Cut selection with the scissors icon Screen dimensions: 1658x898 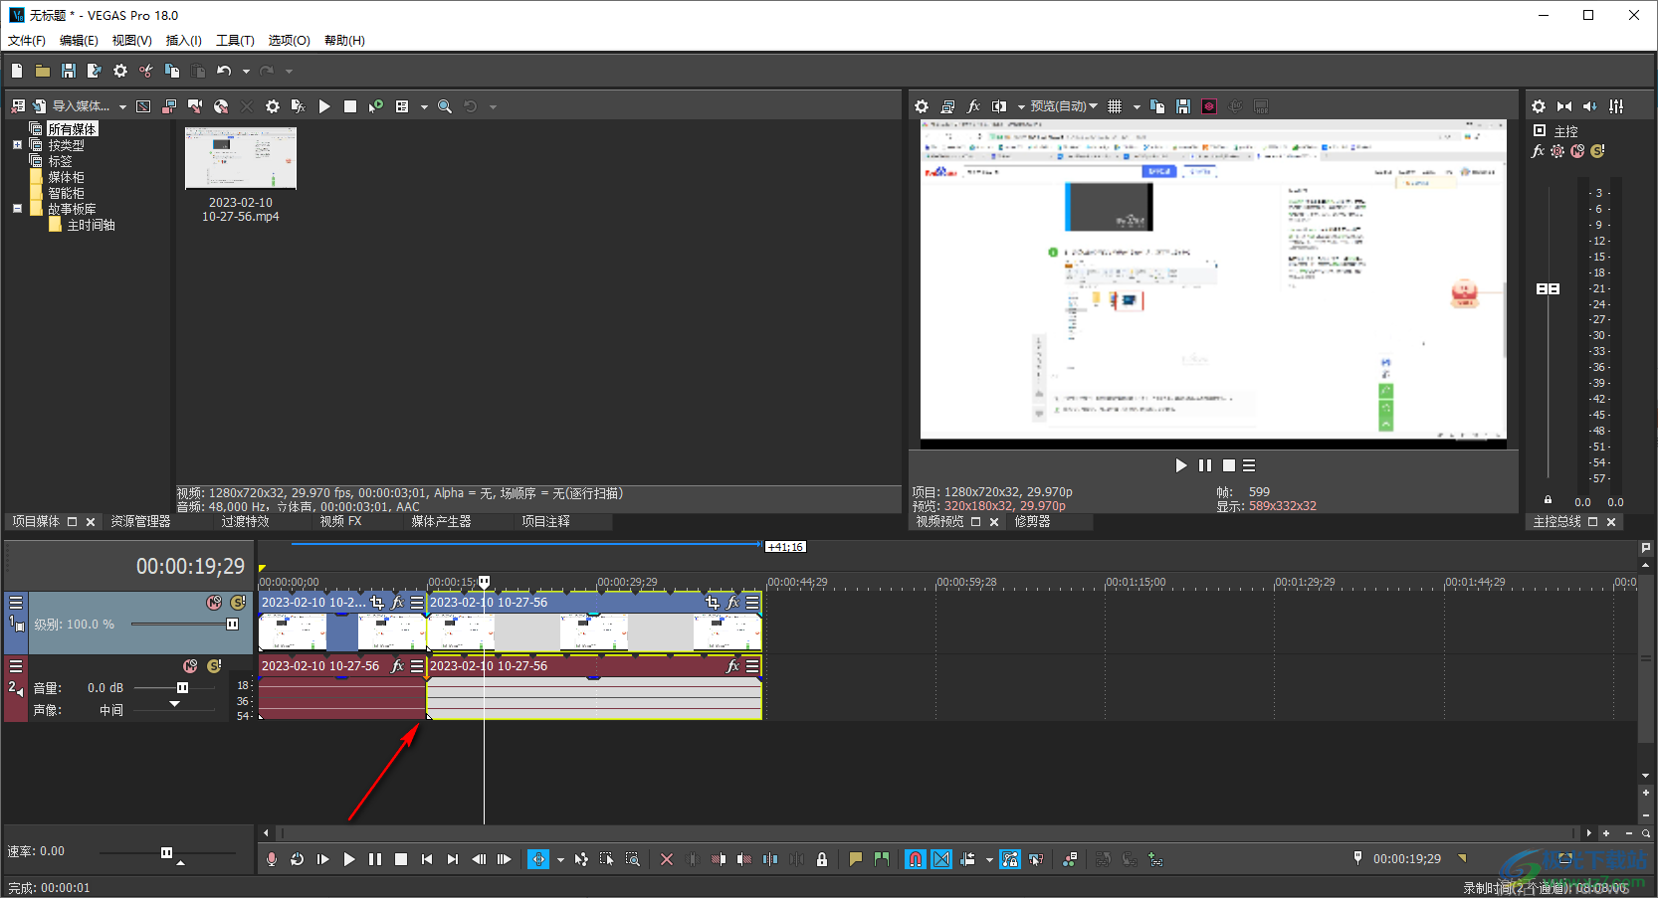146,71
